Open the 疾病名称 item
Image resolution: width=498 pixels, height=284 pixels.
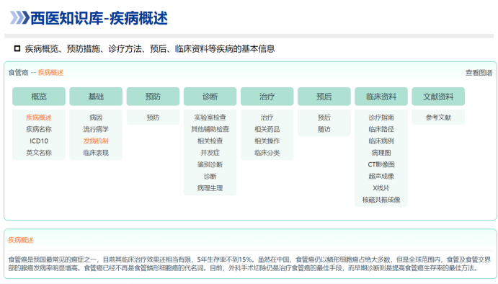(39, 129)
